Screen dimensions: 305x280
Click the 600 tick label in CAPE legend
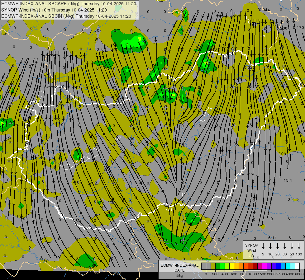pyautogui.click(x=234, y=274)
